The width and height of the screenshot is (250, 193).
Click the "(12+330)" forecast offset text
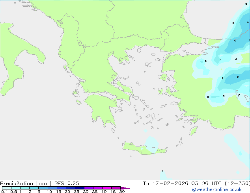pos(237,184)
